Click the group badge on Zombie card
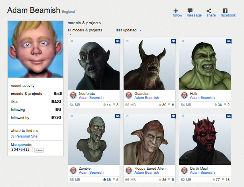 [x=118, y=116]
